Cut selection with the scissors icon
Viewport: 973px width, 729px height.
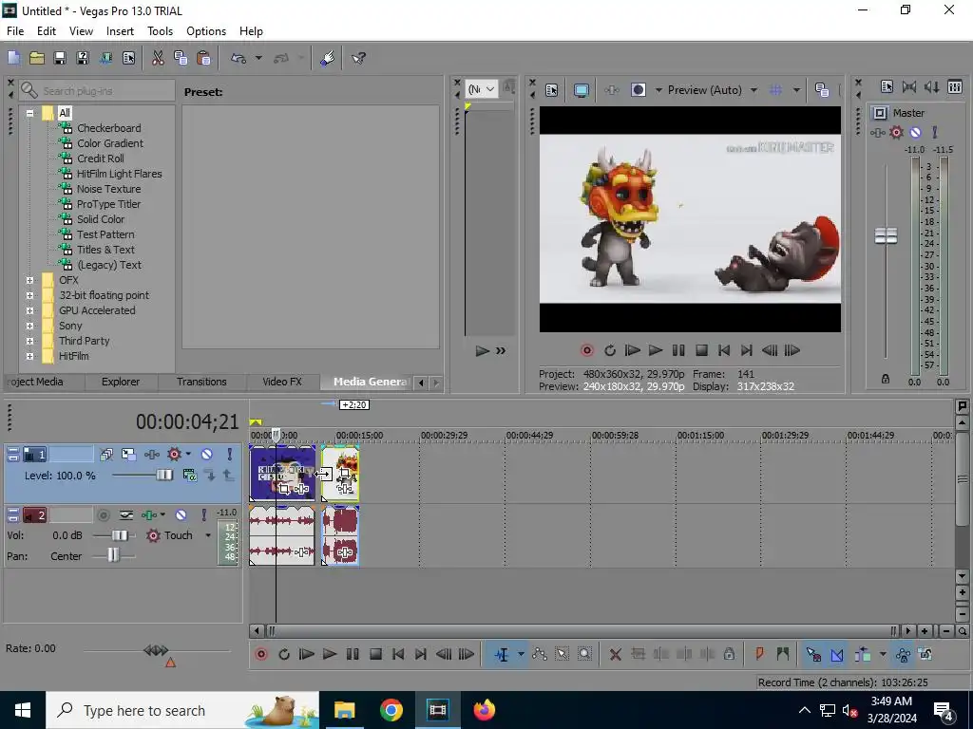click(158, 58)
